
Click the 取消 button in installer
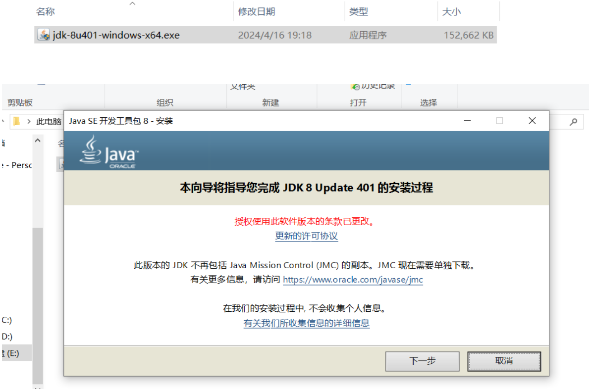coord(504,361)
